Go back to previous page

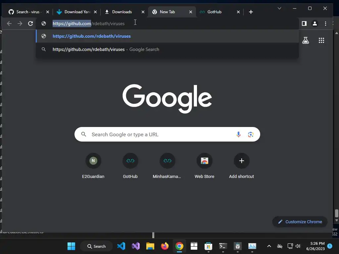click(9, 23)
